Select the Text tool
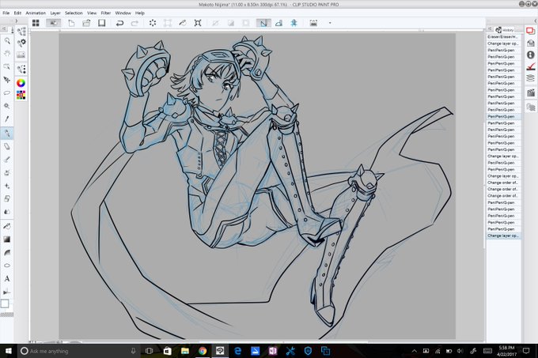The height and width of the screenshot is (358, 538). pyautogui.click(x=7, y=278)
